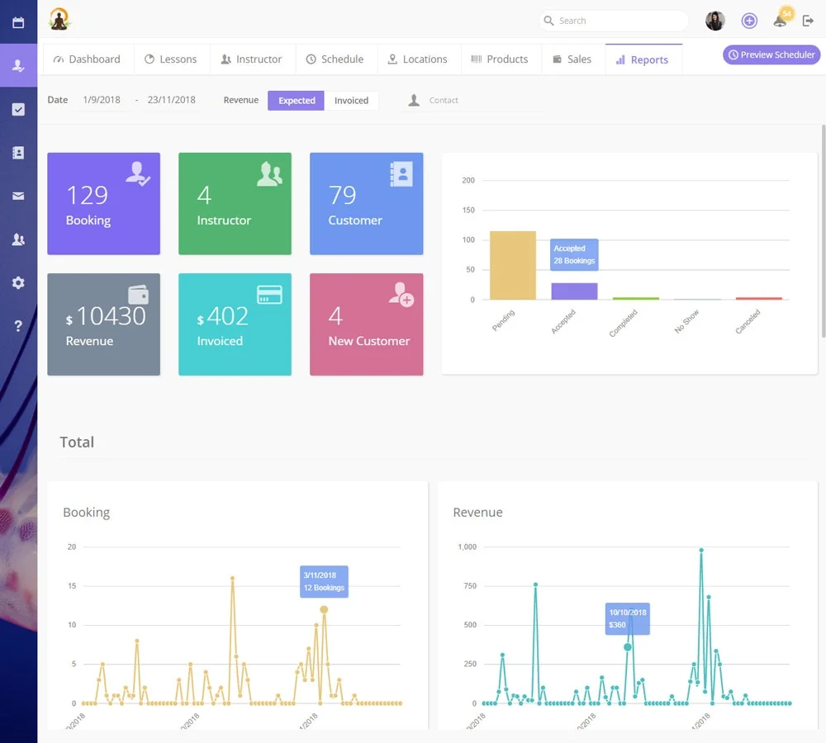Switch to the Schedule tab
Screen dimensions: 826x743
click(x=335, y=59)
